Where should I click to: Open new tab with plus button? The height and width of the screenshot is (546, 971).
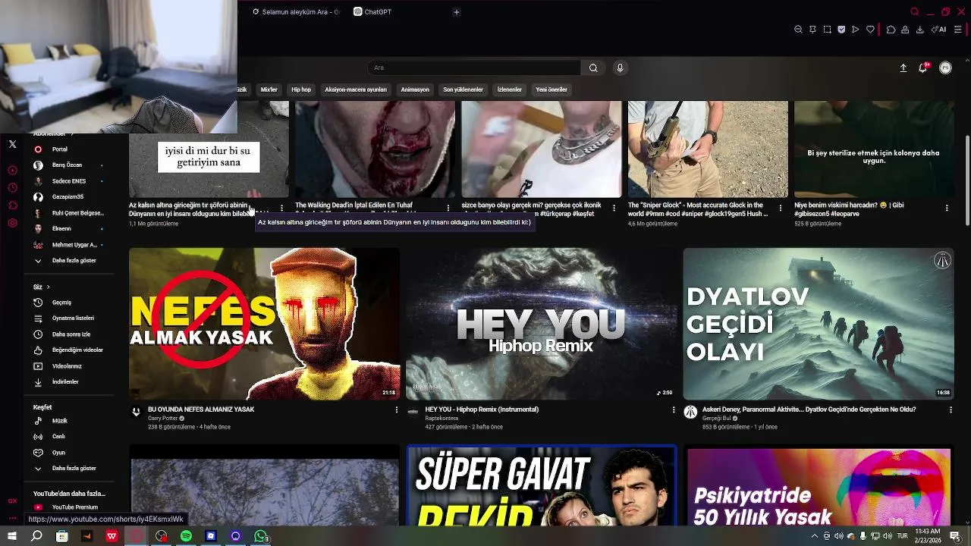coord(456,12)
